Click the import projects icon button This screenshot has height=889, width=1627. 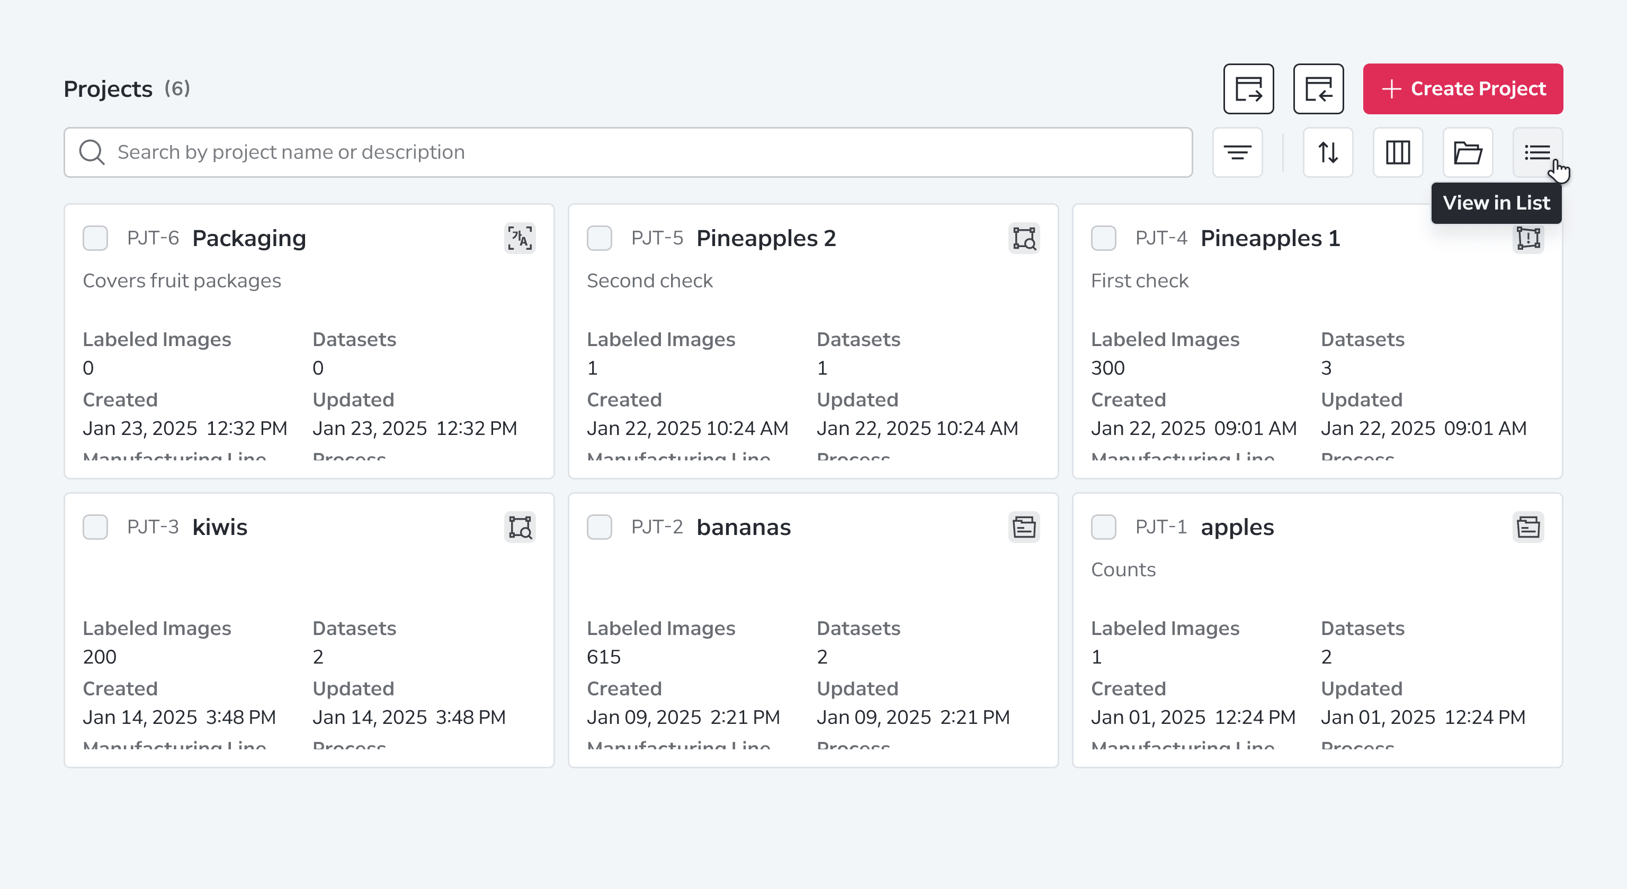1318,89
